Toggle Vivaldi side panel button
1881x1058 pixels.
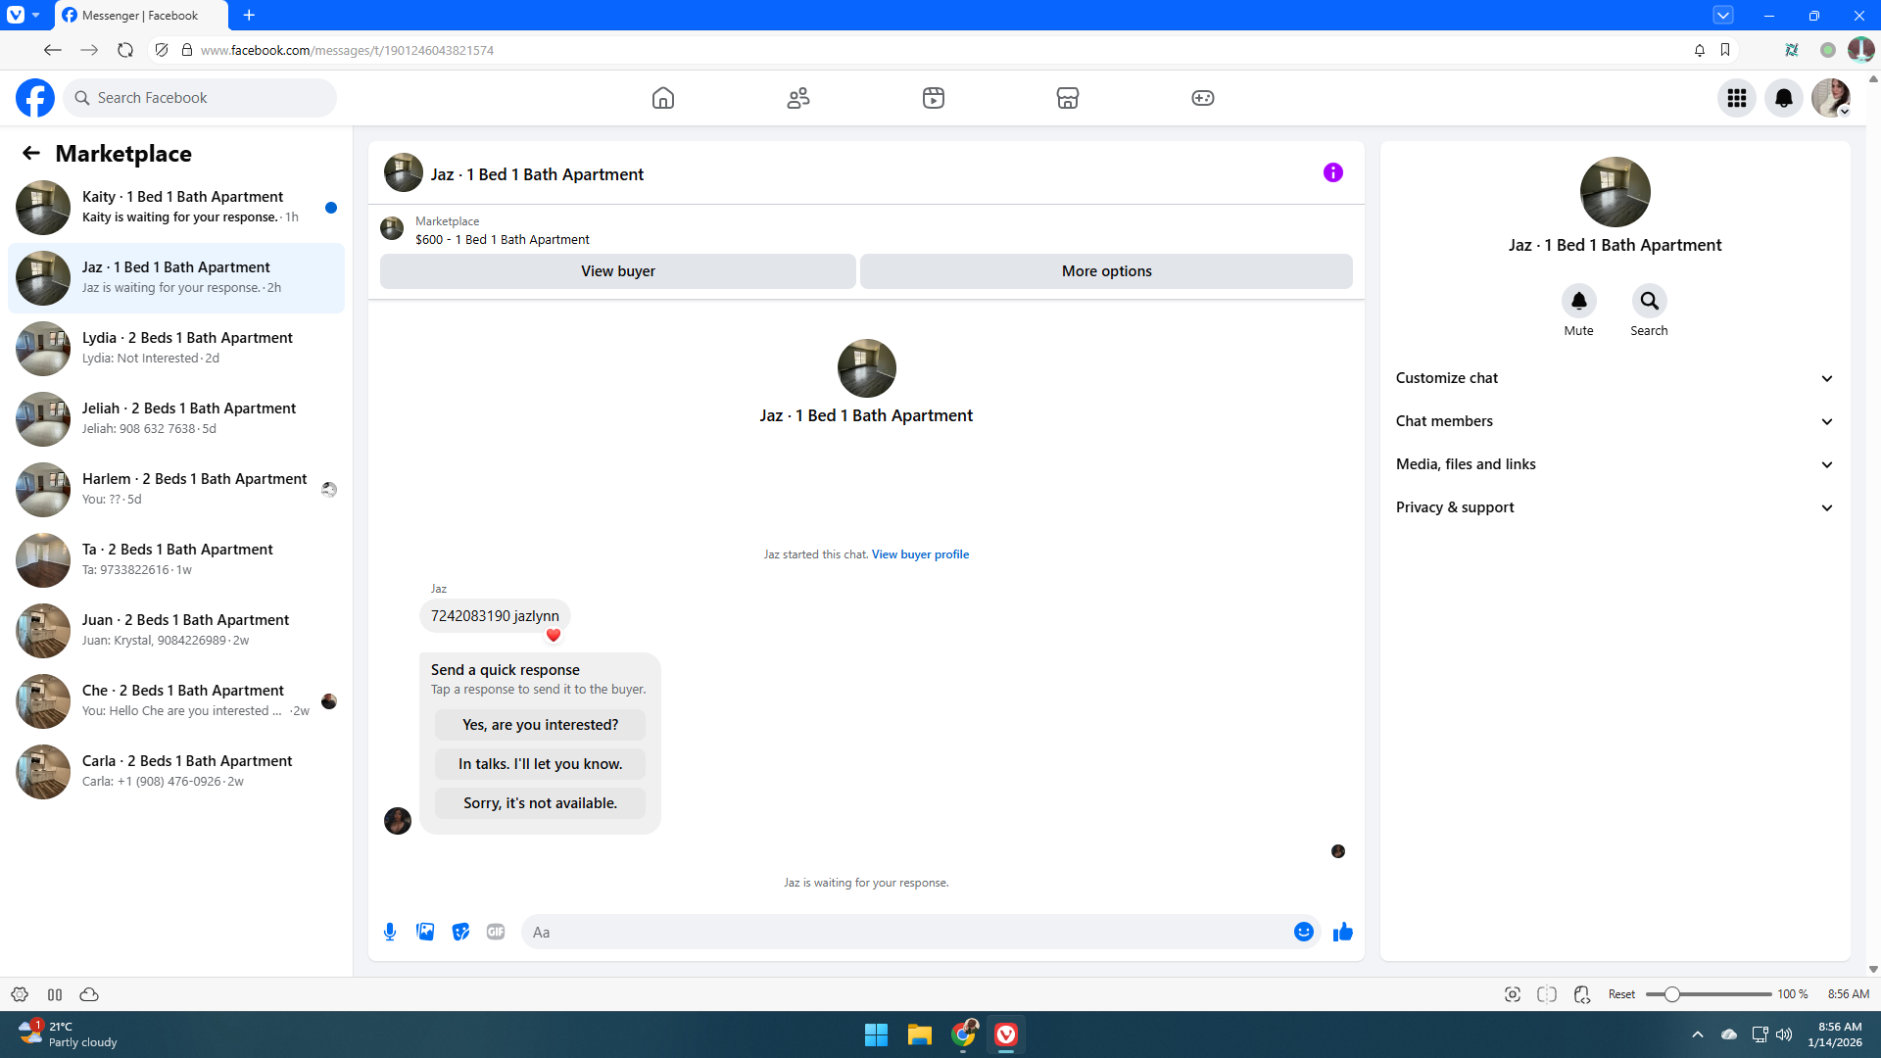55,994
